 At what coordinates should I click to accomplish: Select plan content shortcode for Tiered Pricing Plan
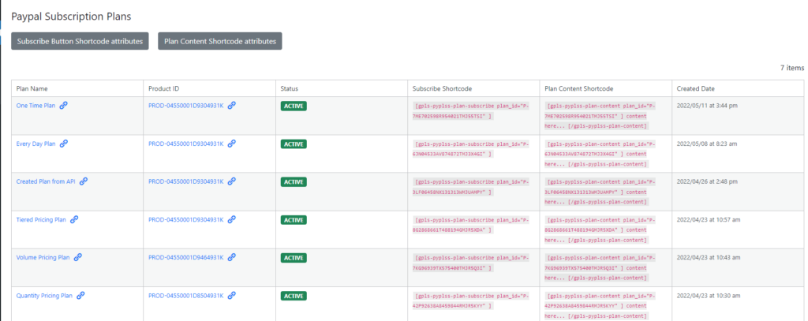pos(600,230)
